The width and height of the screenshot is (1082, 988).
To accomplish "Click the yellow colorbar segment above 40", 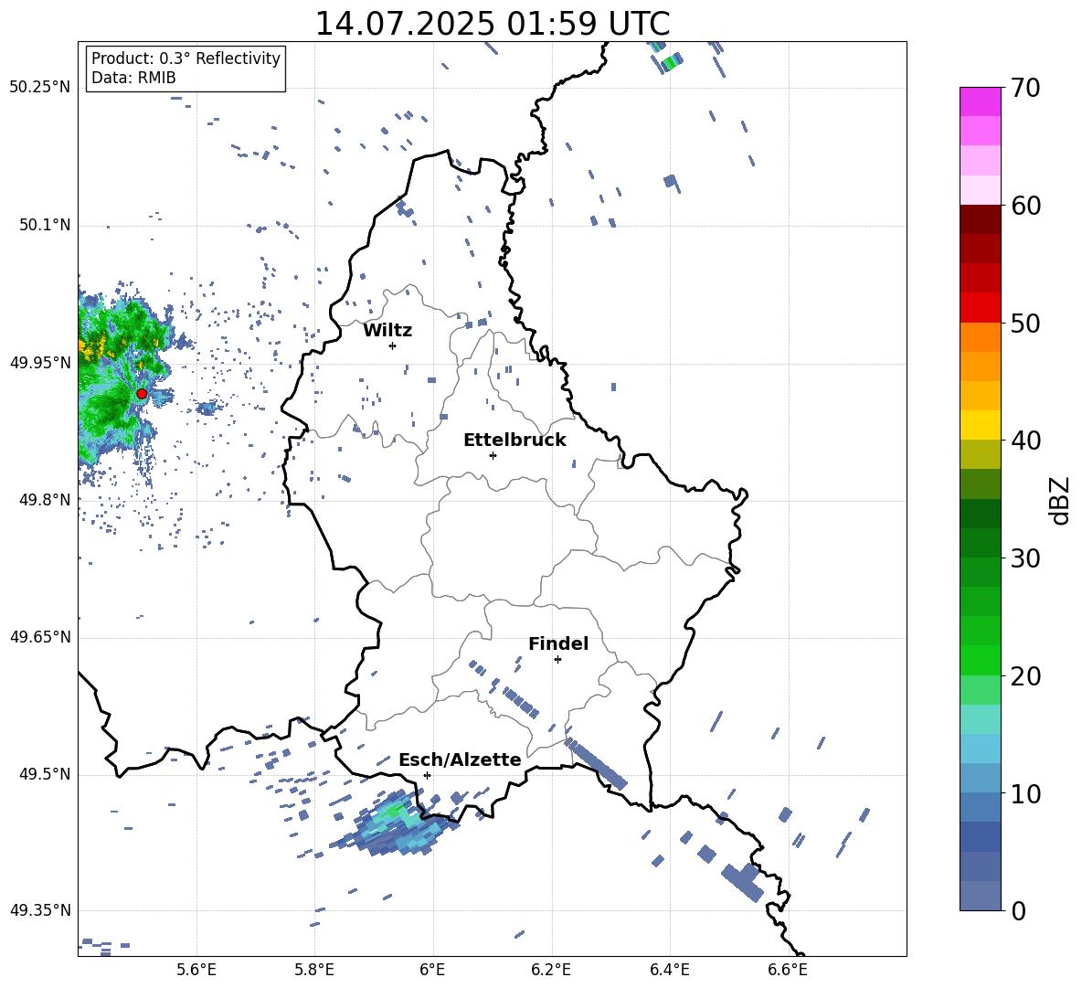I will coord(980,425).
